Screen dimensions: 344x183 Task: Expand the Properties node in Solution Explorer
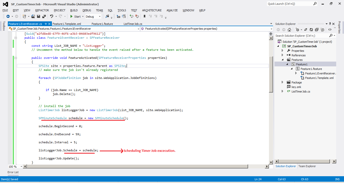click(282, 51)
